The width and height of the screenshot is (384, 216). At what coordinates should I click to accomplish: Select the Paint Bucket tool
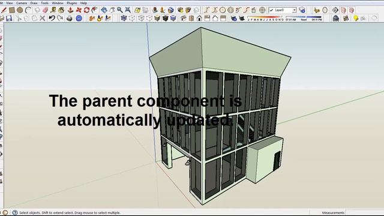pyautogui.click(x=61, y=10)
